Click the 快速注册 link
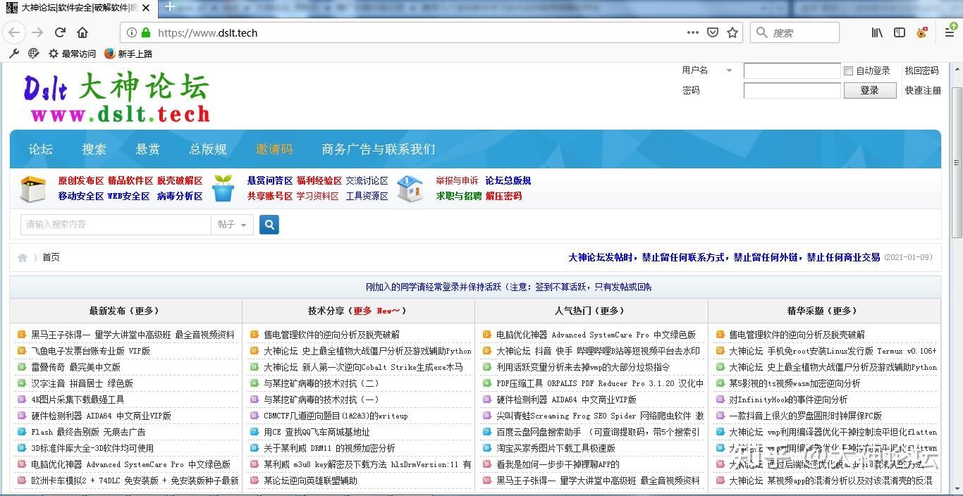Screen dimensions: 963x496 (924, 90)
